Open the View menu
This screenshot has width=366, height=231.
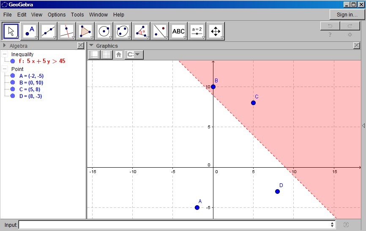click(37, 15)
